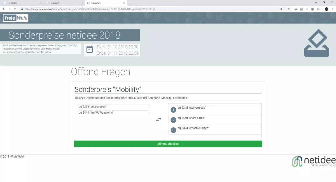Click the swap arrows icon between lists
The height and width of the screenshot is (182, 336).
point(158,120)
